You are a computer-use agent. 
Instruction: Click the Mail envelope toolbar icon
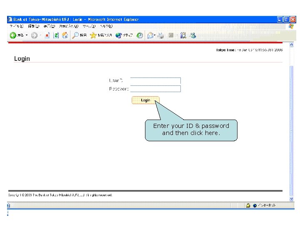(x=150, y=35)
